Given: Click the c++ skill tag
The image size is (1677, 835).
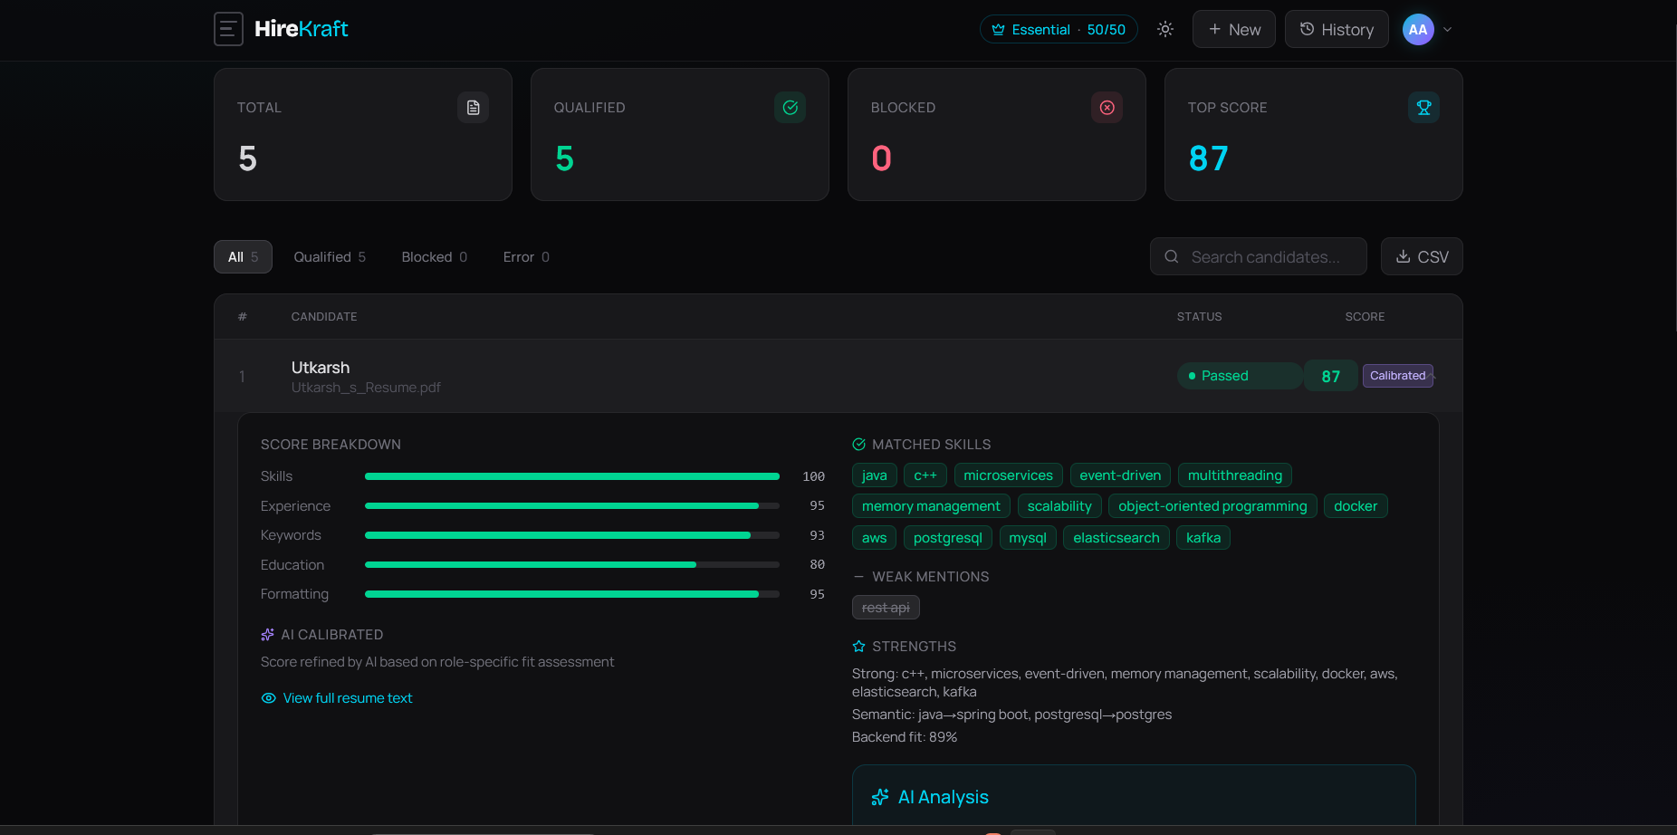Looking at the screenshot, I should pos(925,475).
